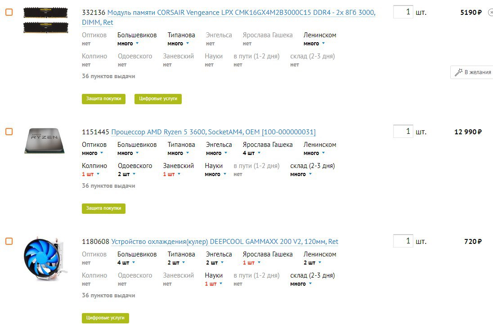This screenshot has width=493, height=327.
Task: Tick the checkbox for AMD Ryzen 5 3600
Action: tap(9, 132)
